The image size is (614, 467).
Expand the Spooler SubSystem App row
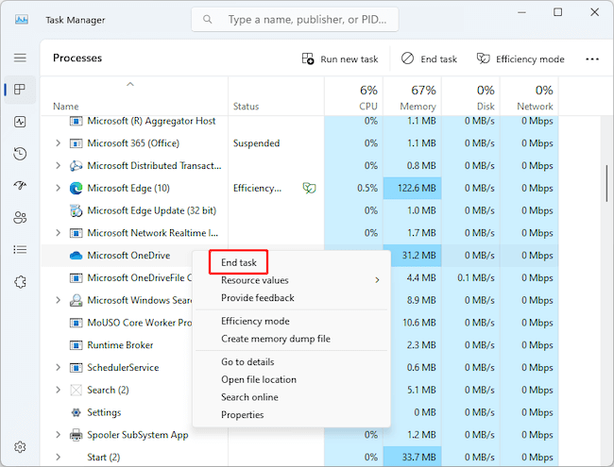pyautogui.click(x=58, y=435)
